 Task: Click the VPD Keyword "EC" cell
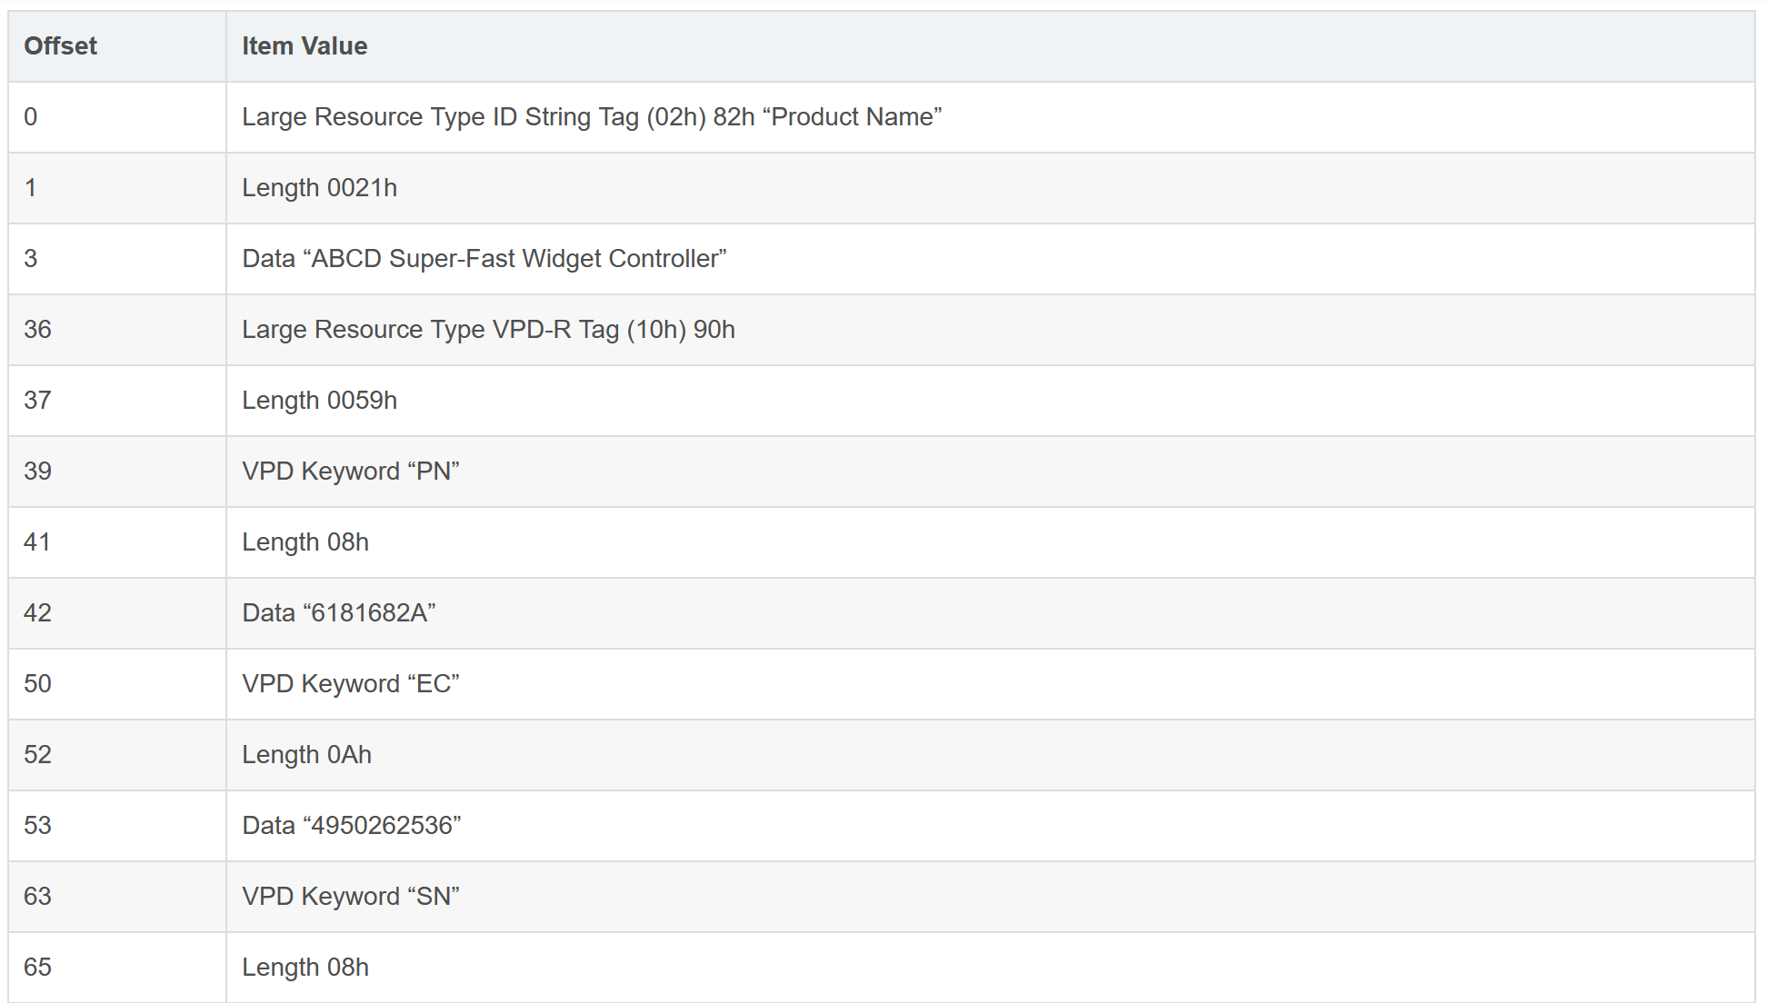350,684
